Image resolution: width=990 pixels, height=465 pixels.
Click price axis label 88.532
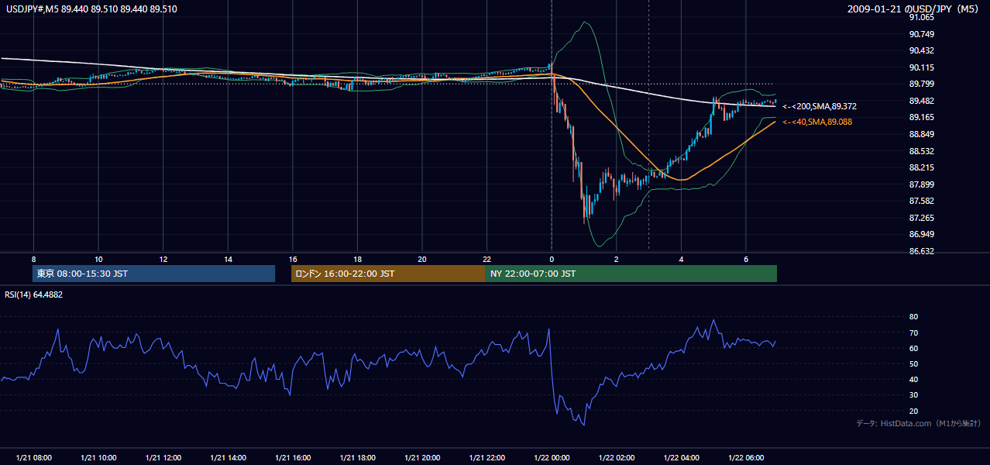pos(923,151)
